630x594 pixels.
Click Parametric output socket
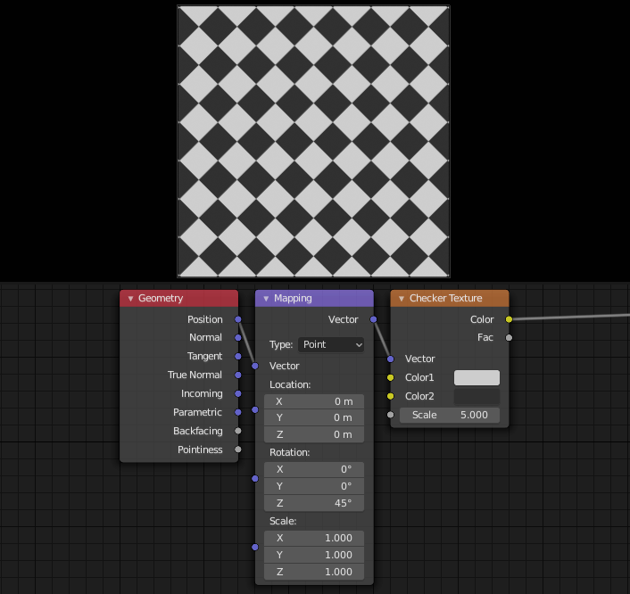click(238, 412)
